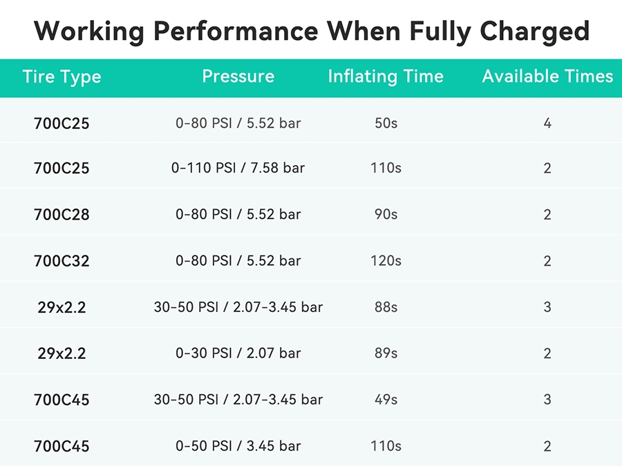The width and height of the screenshot is (622, 466).
Task: Select the 49s inflating time value
Action: pyautogui.click(x=386, y=400)
